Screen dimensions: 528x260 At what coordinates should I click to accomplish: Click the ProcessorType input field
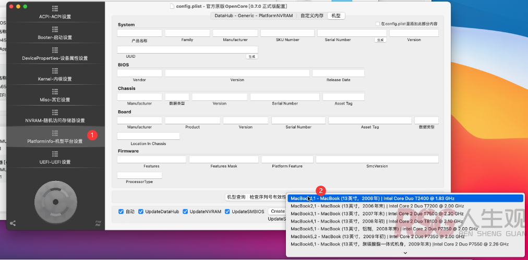pos(139,175)
